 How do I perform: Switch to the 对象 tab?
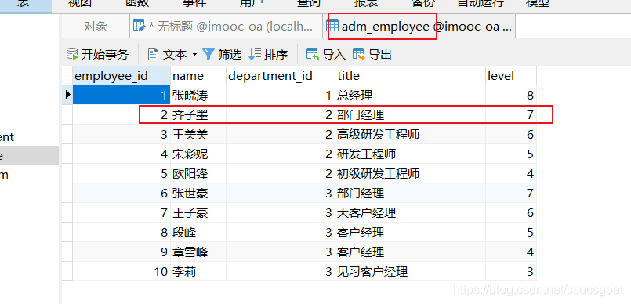coord(96,27)
